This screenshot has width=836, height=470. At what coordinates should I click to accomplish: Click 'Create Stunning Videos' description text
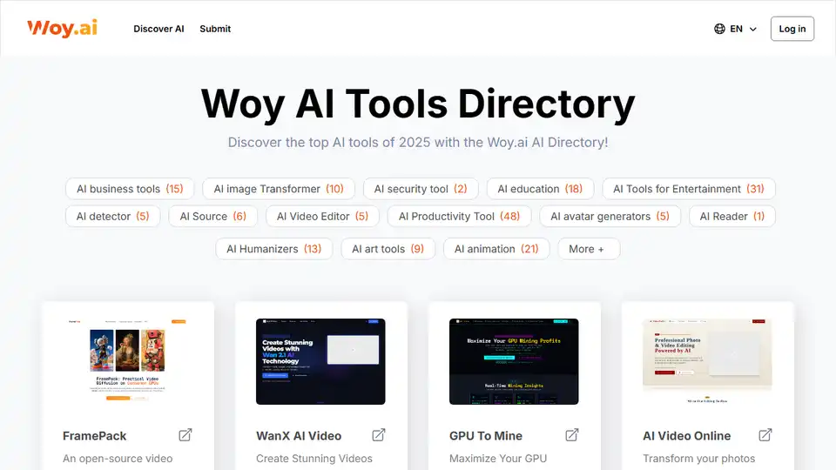click(x=314, y=459)
